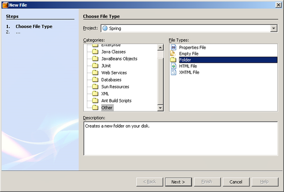Click inside the Description text area
This screenshot has height=192, width=284.
click(x=180, y=139)
